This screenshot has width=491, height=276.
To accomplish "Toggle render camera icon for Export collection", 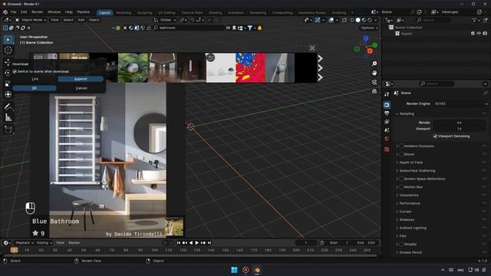I will (x=485, y=34).
